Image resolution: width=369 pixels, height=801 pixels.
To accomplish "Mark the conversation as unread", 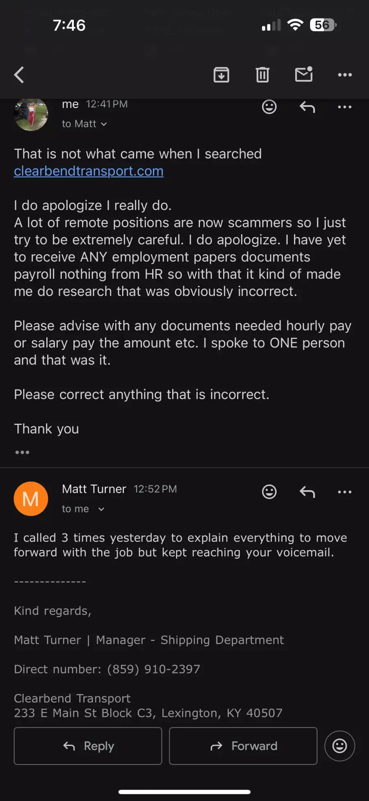I will click(x=304, y=74).
